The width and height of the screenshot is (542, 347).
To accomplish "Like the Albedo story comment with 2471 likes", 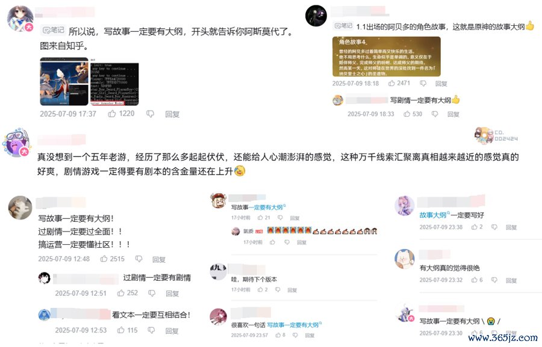I will click(x=391, y=83).
